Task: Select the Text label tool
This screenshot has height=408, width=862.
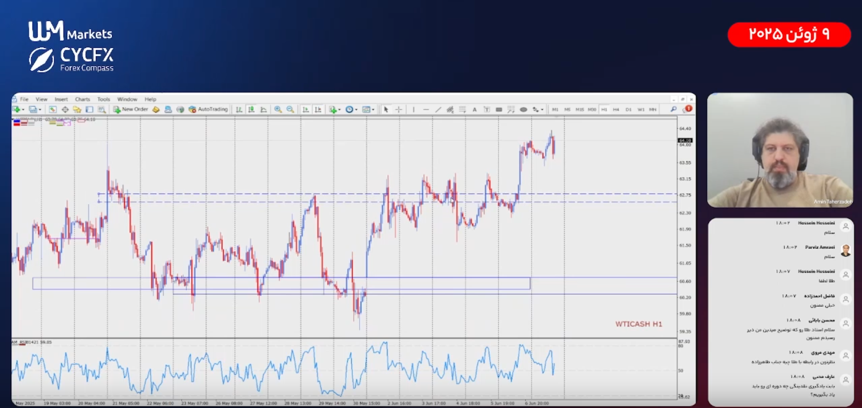Action: 474,110
